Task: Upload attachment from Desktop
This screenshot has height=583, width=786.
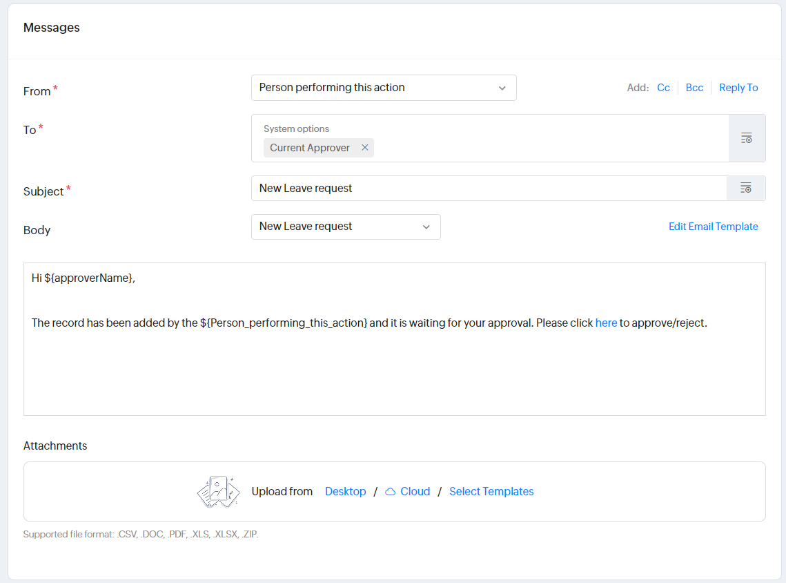Action: click(x=345, y=492)
